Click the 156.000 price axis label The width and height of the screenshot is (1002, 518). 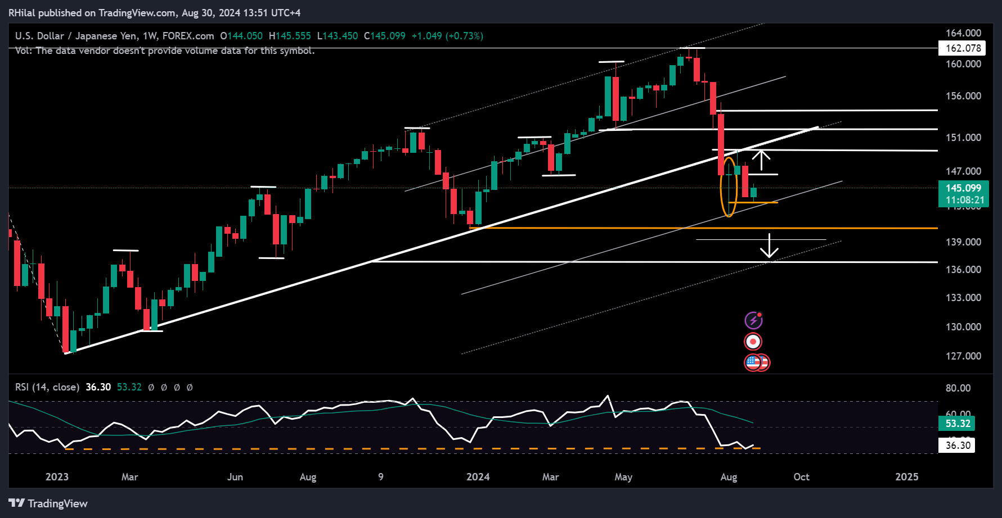[x=963, y=96]
